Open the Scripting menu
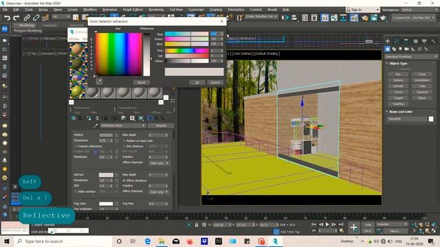The width and height of the screenshot is (440, 247). (x=216, y=10)
